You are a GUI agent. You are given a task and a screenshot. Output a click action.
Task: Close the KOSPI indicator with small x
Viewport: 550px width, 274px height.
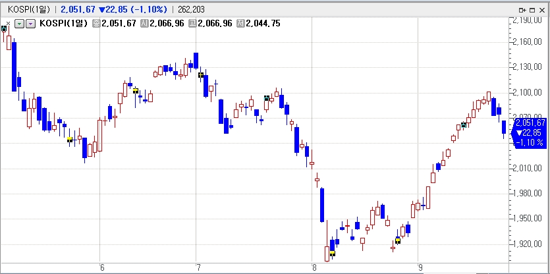coord(8,23)
